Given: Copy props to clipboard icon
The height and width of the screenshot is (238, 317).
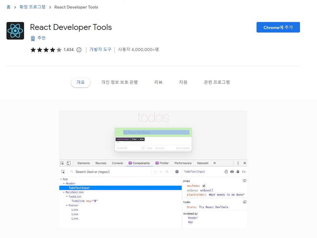Looking at the screenshot, I should (245, 181).
